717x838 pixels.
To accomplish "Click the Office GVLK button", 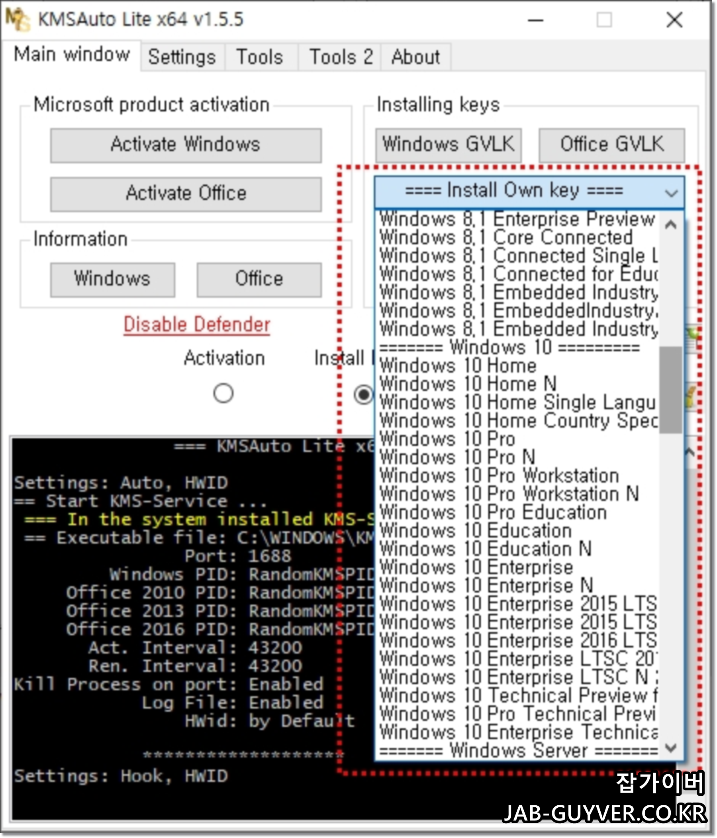I will (612, 145).
